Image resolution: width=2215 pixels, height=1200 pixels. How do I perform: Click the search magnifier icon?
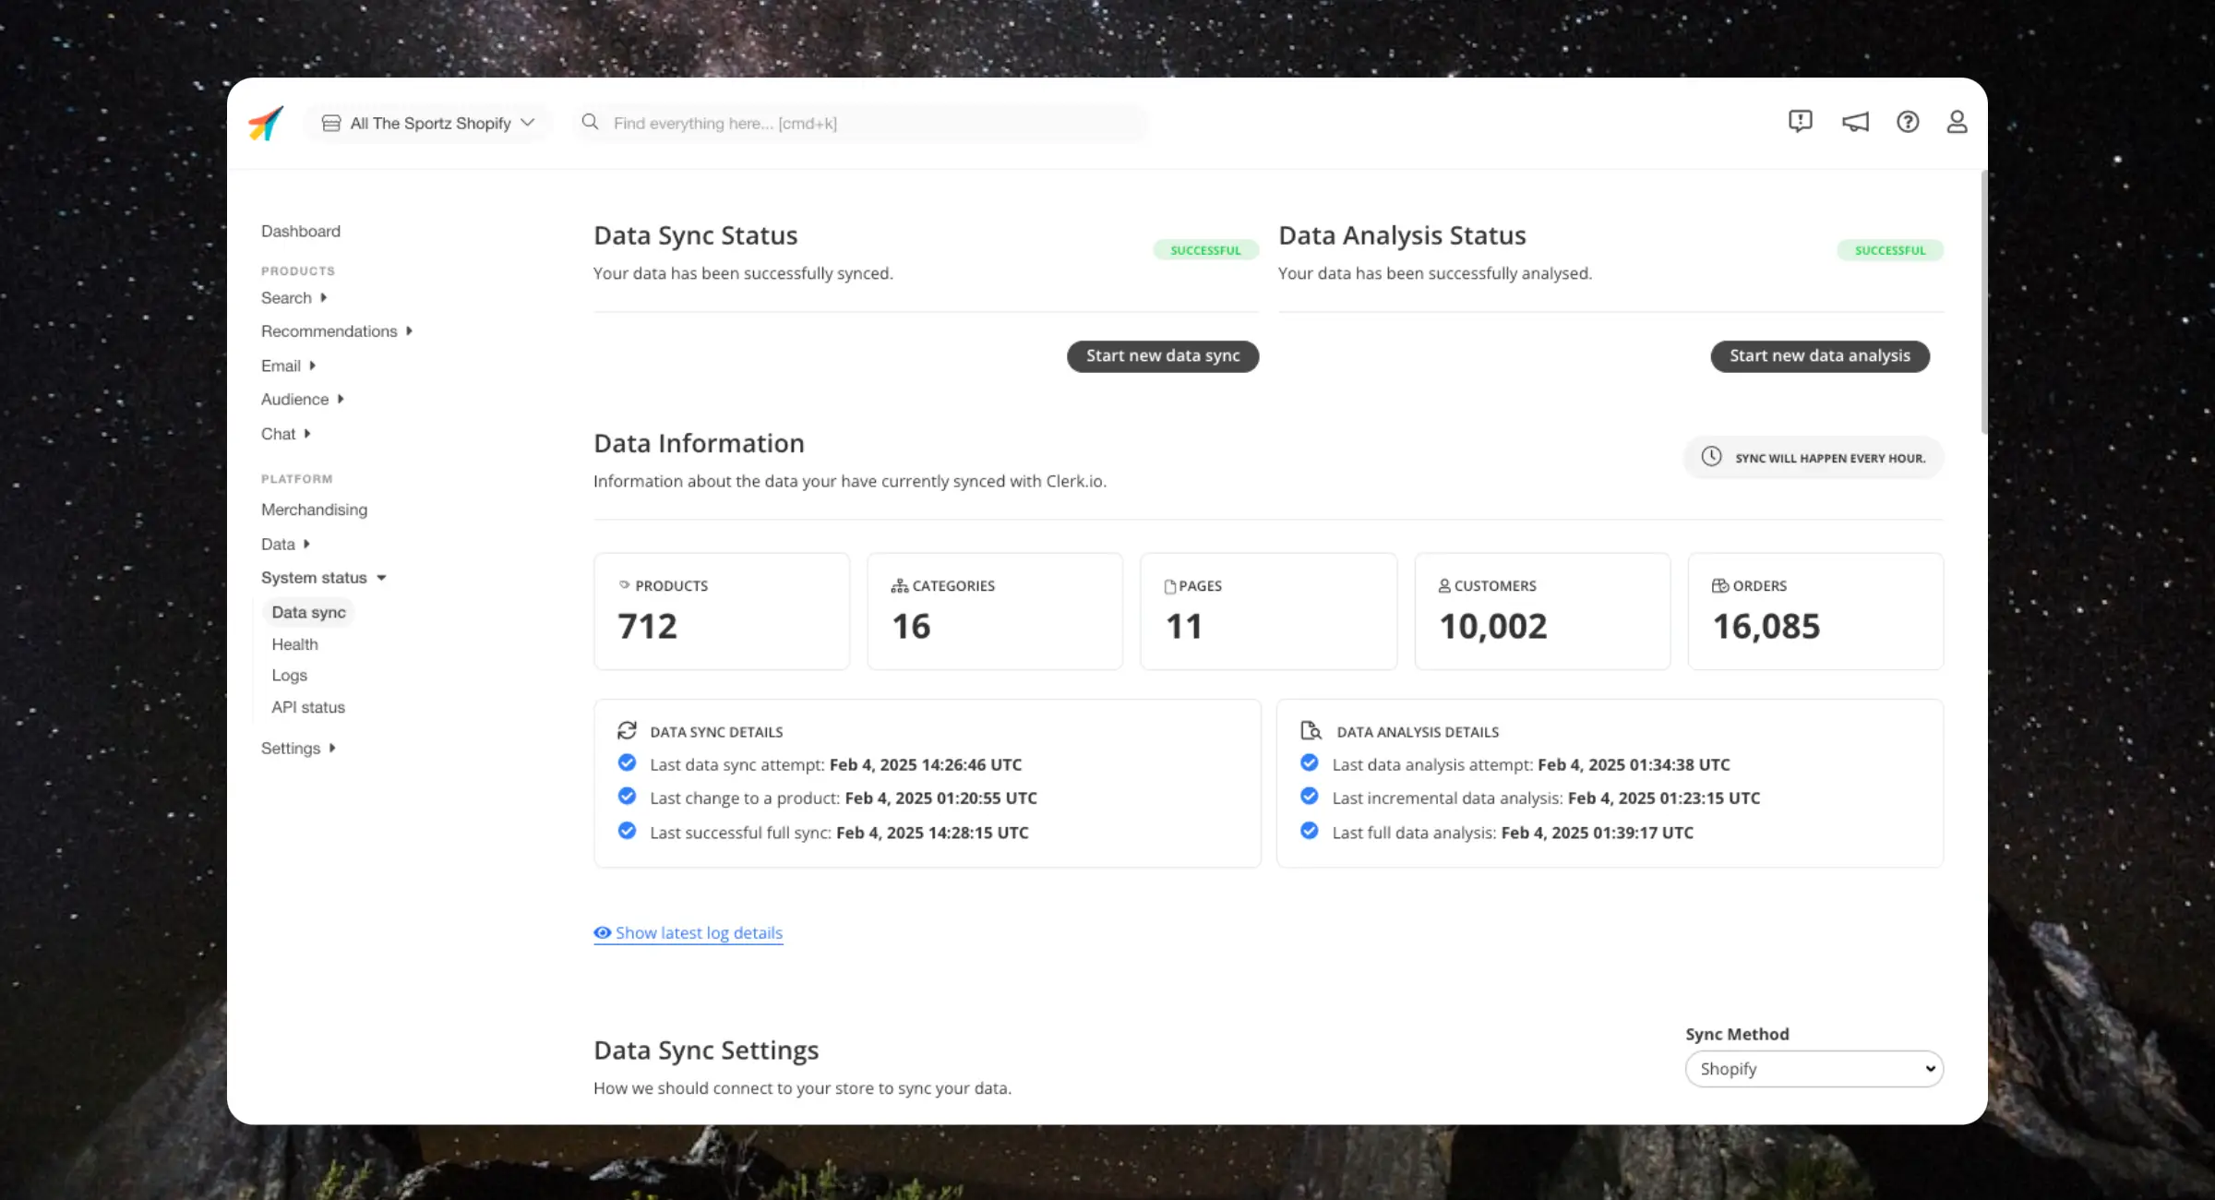(590, 122)
